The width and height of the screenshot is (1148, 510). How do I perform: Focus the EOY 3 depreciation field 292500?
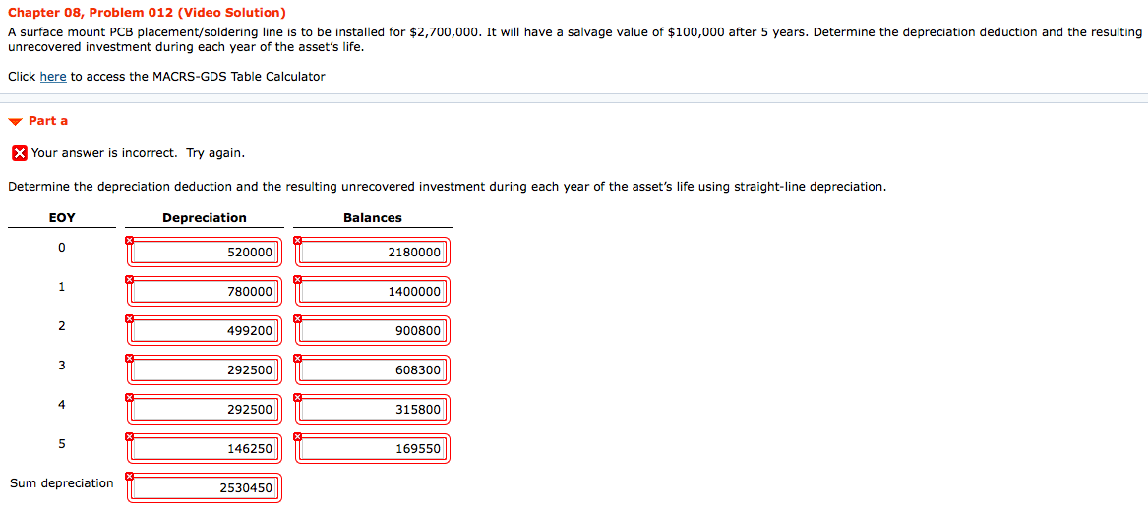[x=205, y=370]
